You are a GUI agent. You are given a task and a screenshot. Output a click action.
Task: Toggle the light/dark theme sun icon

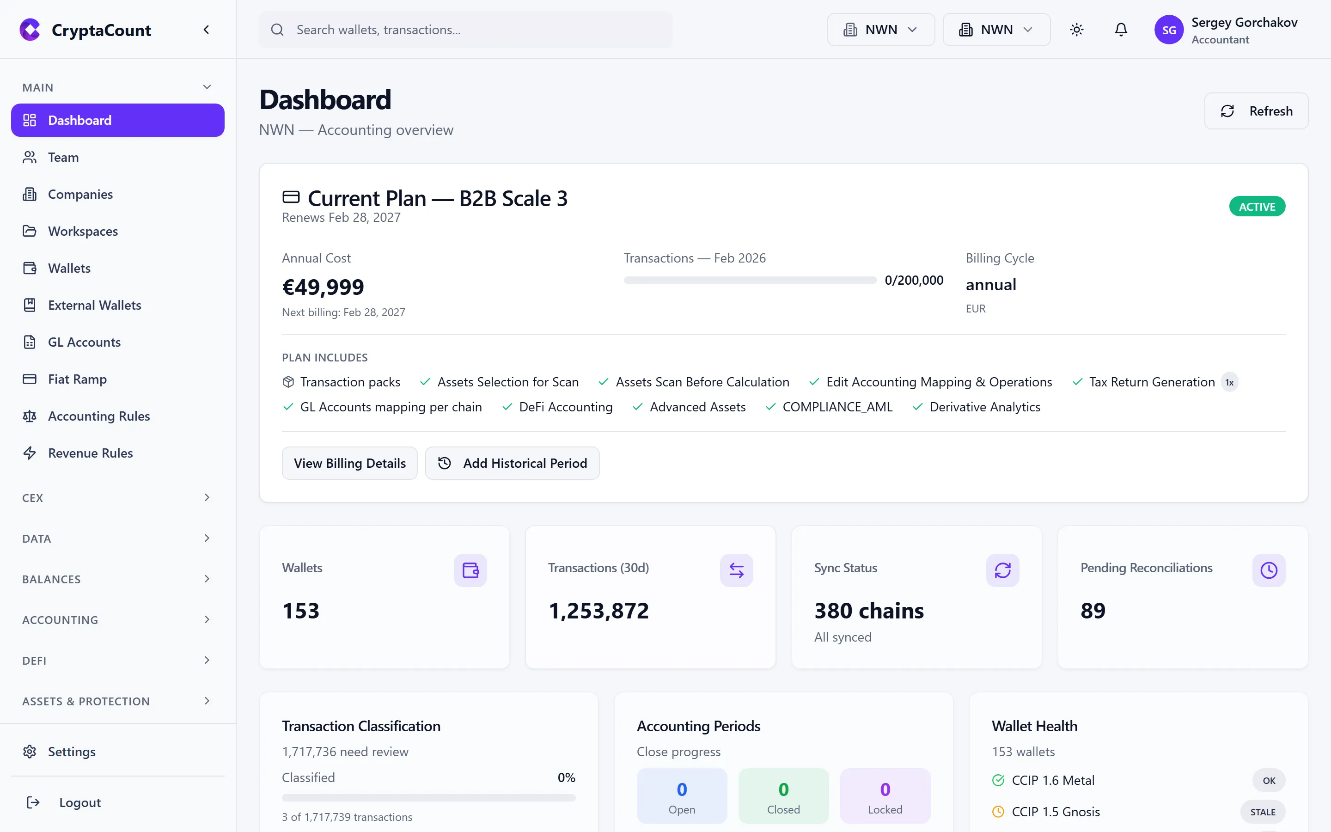click(x=1077, y=30)
